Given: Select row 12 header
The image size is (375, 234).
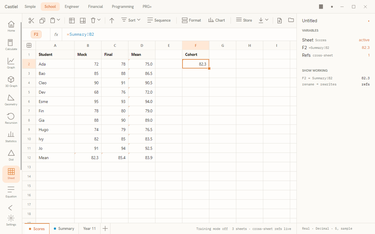Looking at the screenshot, I should [x=29, y=158].
